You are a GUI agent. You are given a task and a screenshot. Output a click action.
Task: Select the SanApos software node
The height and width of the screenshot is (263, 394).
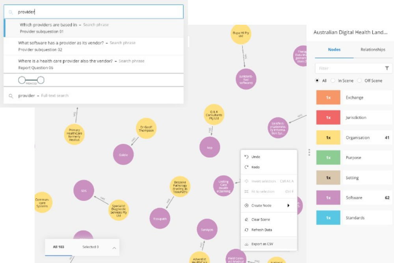pos(207,230)
